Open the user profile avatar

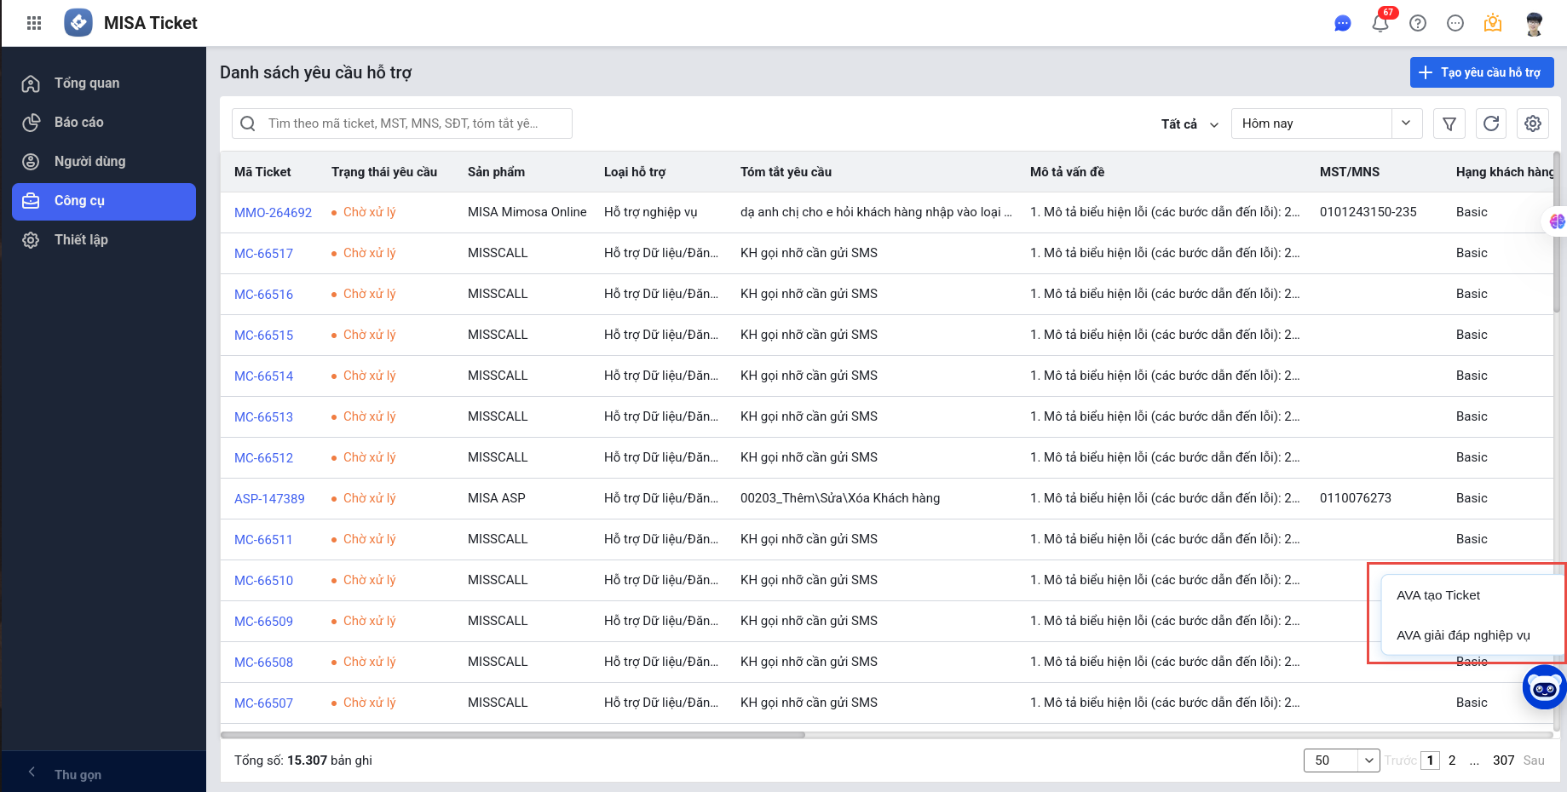tap(1534, 24)
